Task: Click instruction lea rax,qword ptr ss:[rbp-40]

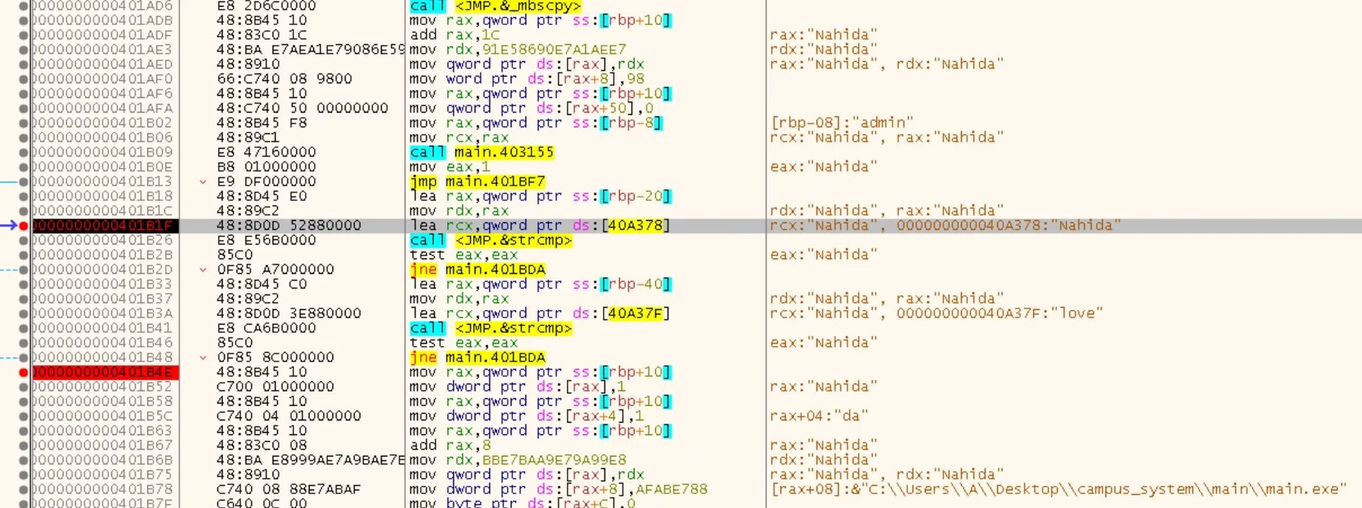Action: pyautogui.click(x=540, y=284)
